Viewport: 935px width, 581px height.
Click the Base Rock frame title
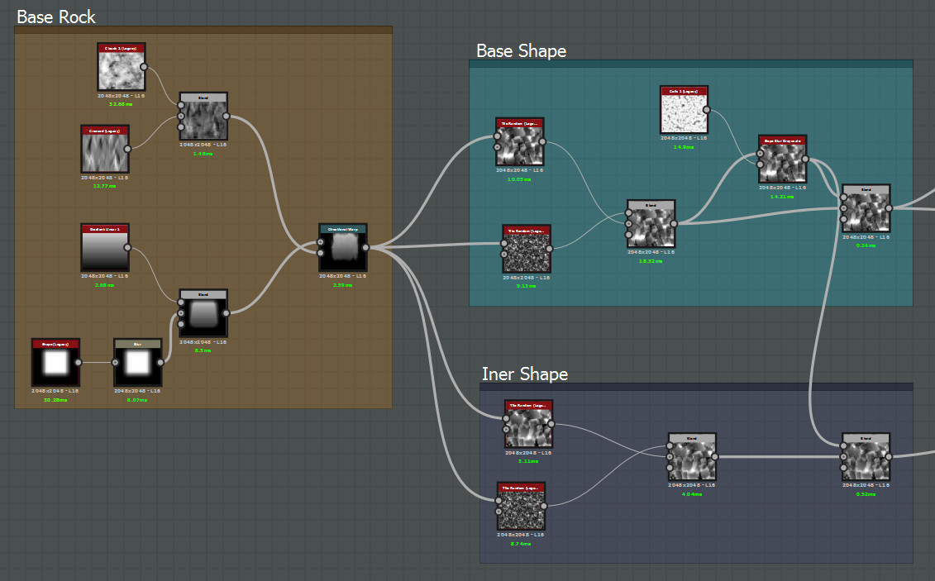[56, 17]
